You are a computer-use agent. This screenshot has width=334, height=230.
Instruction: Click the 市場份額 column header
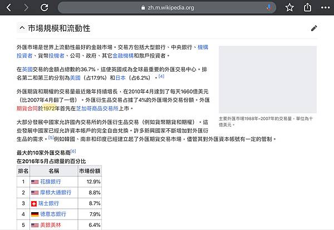pyautogui.click(x=90, y=171)
